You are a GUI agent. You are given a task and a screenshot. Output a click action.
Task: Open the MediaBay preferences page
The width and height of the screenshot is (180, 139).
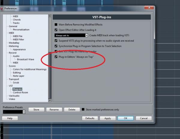point(14,43)
